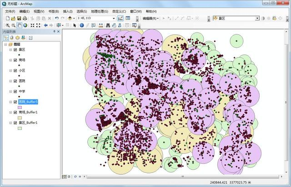
Task: Hide the 景区_Buffer1 layer
Action: pos(15,123)
